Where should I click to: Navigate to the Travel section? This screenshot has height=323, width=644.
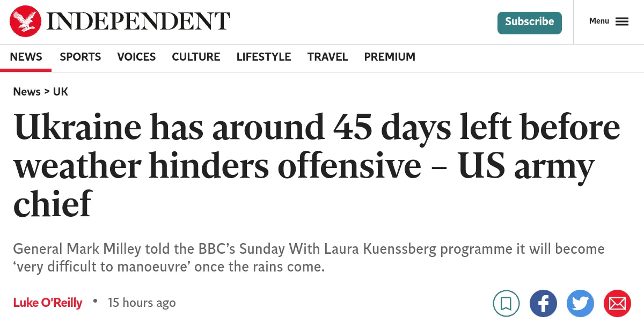tap(327, 57)
